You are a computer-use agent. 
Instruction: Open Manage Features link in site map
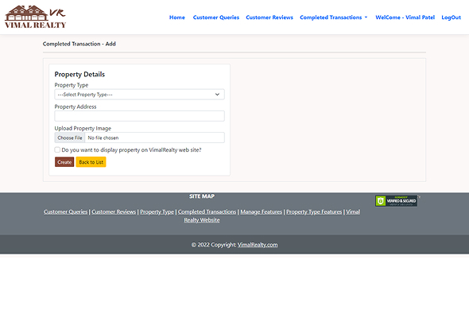tap(261, 211)
